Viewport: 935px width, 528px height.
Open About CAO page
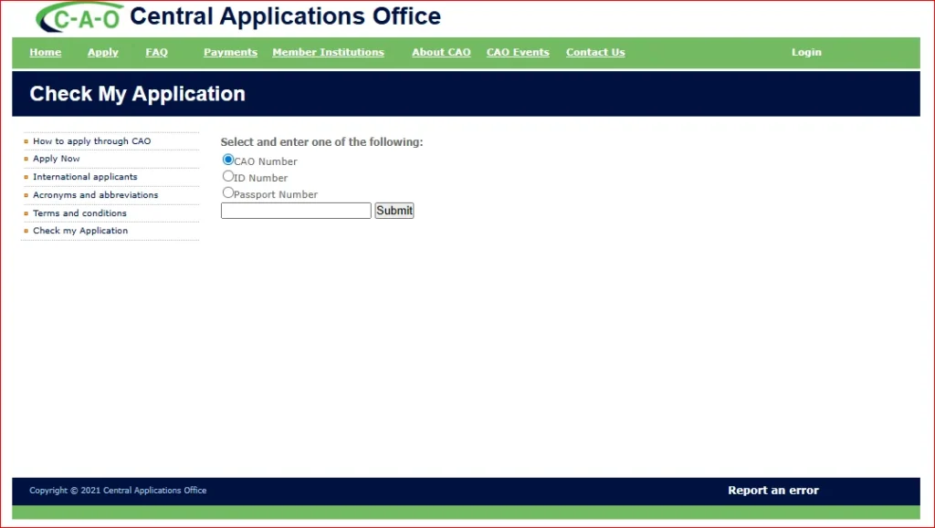pos(441,52)
